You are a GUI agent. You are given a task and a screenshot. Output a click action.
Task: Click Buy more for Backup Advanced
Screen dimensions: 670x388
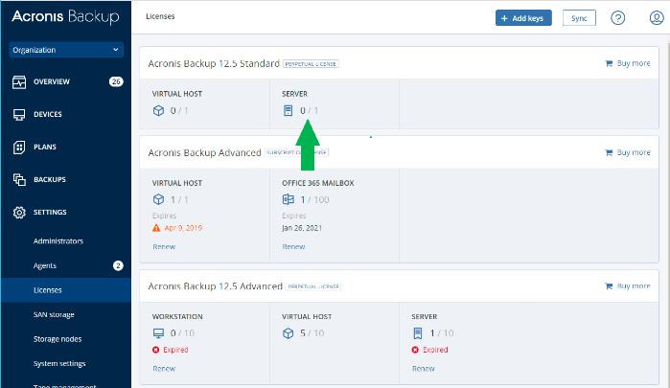coord(634,152)
